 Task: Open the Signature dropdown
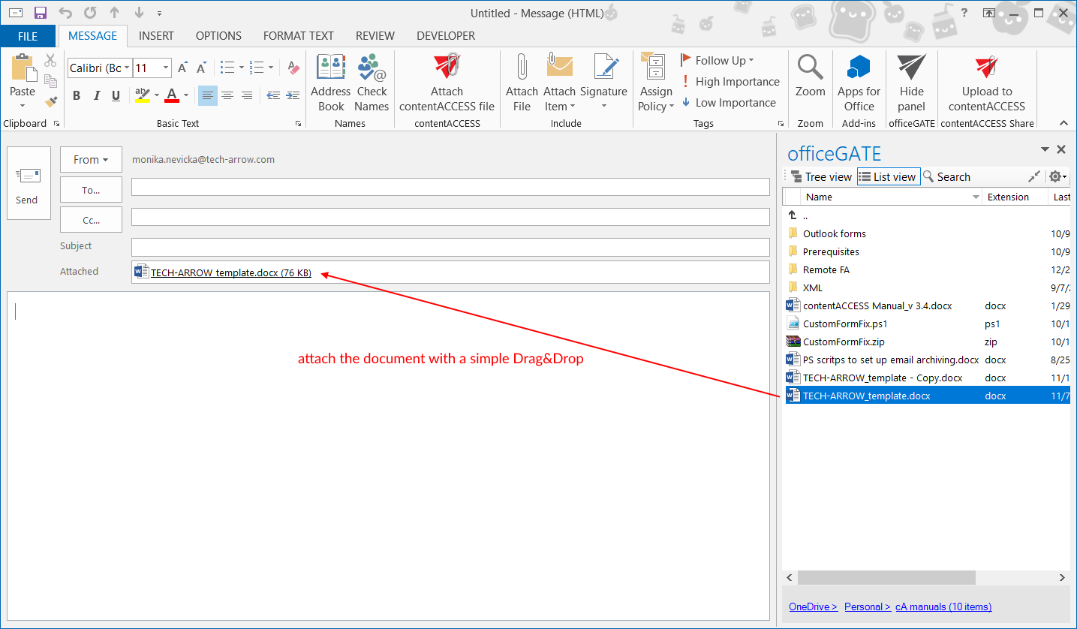603,106
